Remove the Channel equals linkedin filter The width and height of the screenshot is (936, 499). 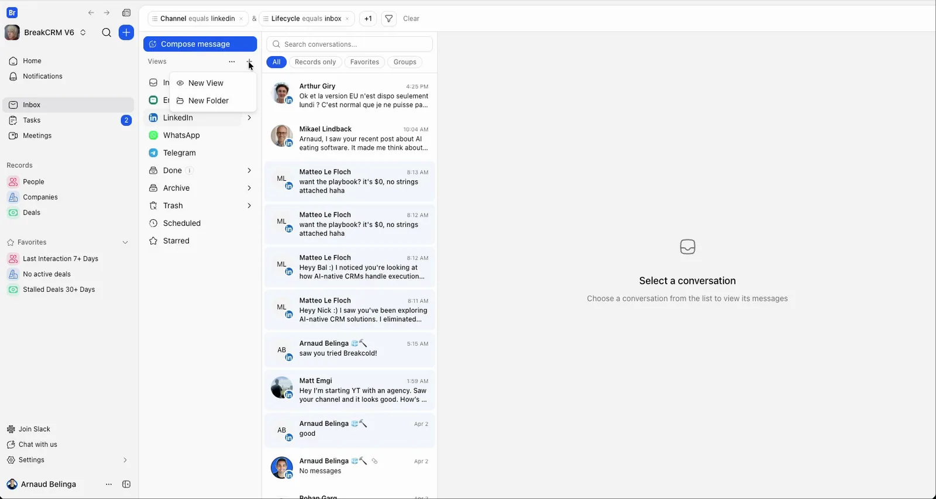[x=241, y=19]
